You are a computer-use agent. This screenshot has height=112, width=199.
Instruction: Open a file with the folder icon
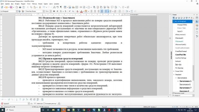tap(7, 7)
